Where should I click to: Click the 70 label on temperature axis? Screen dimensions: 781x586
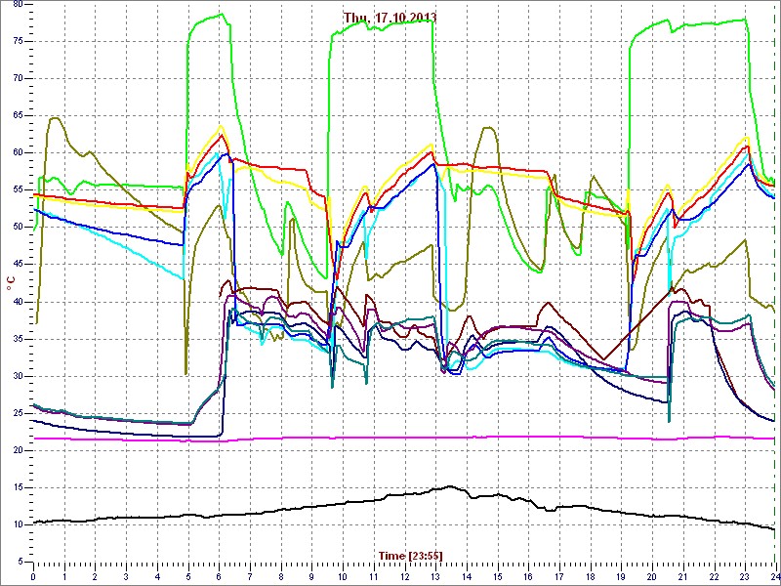[x=17, y=78]
